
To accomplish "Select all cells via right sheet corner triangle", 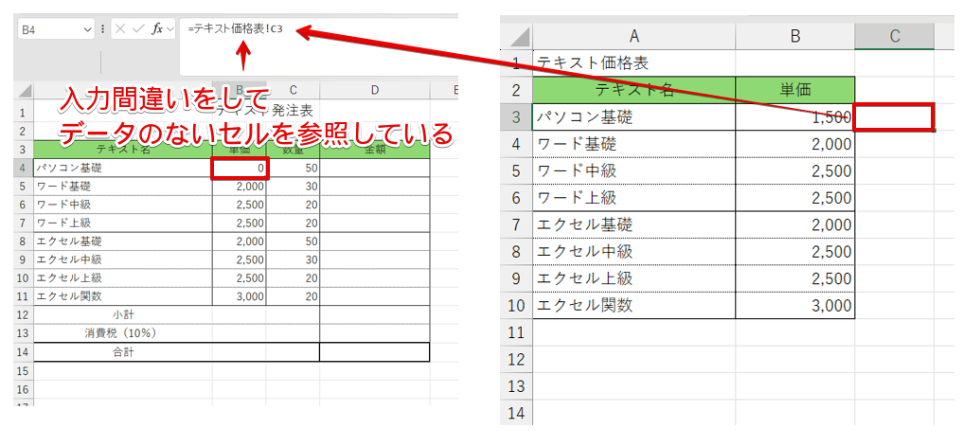I will click(x=520, y=37).
